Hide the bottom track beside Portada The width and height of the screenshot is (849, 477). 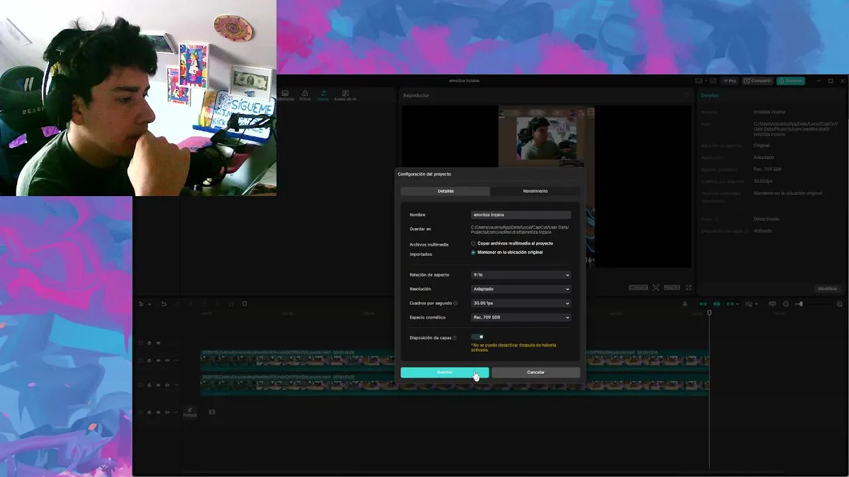click(158, 412)
